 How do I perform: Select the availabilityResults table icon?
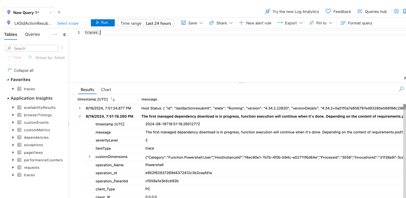[x=19, y=107]
